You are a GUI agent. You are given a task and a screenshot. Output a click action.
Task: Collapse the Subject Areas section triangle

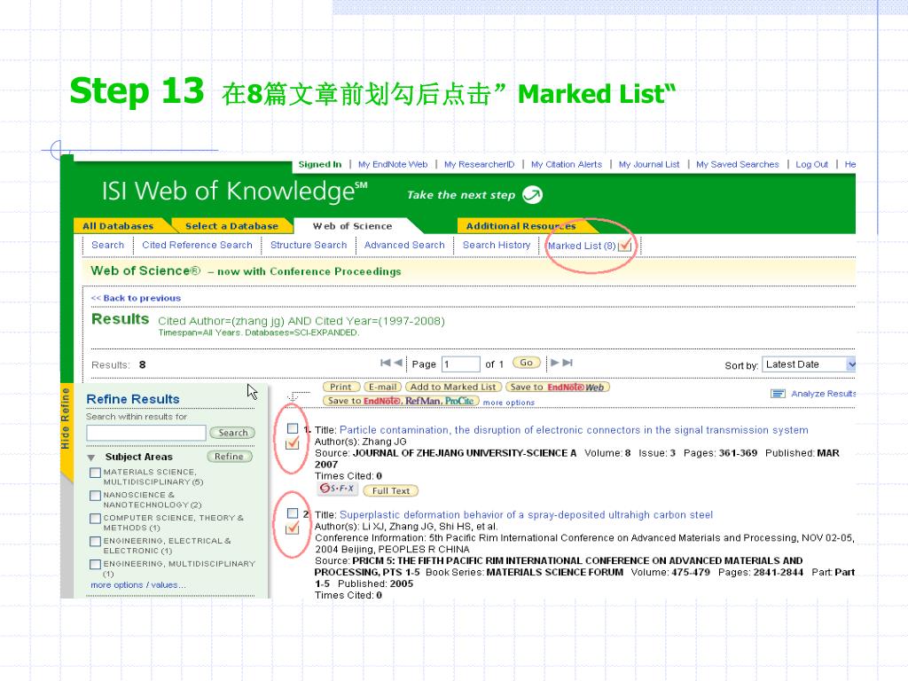tap(91, 458)
